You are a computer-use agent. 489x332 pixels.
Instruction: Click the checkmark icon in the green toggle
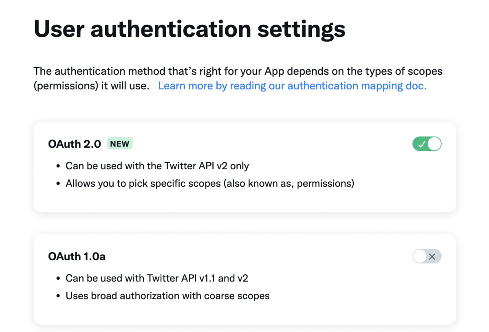(421, 144)
